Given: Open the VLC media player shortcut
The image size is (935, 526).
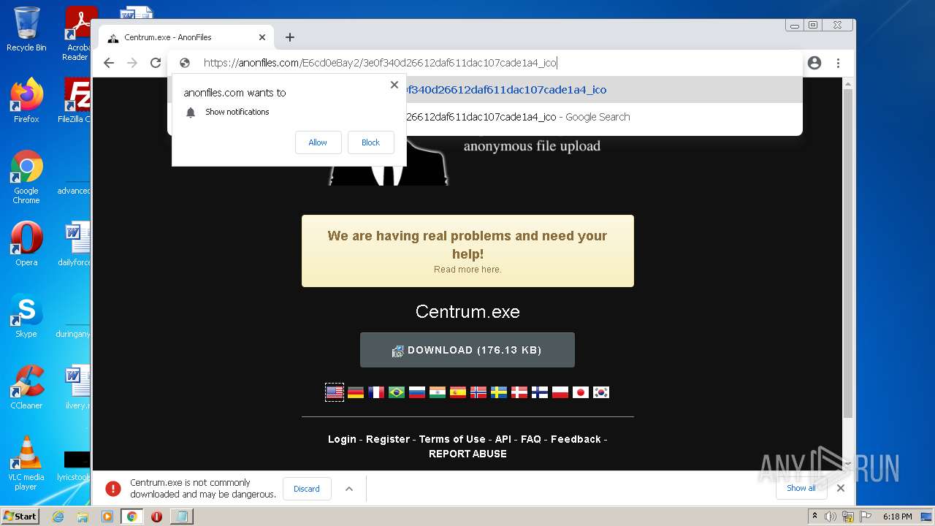Looking at the screenshot, I should (x=26, y=463).
